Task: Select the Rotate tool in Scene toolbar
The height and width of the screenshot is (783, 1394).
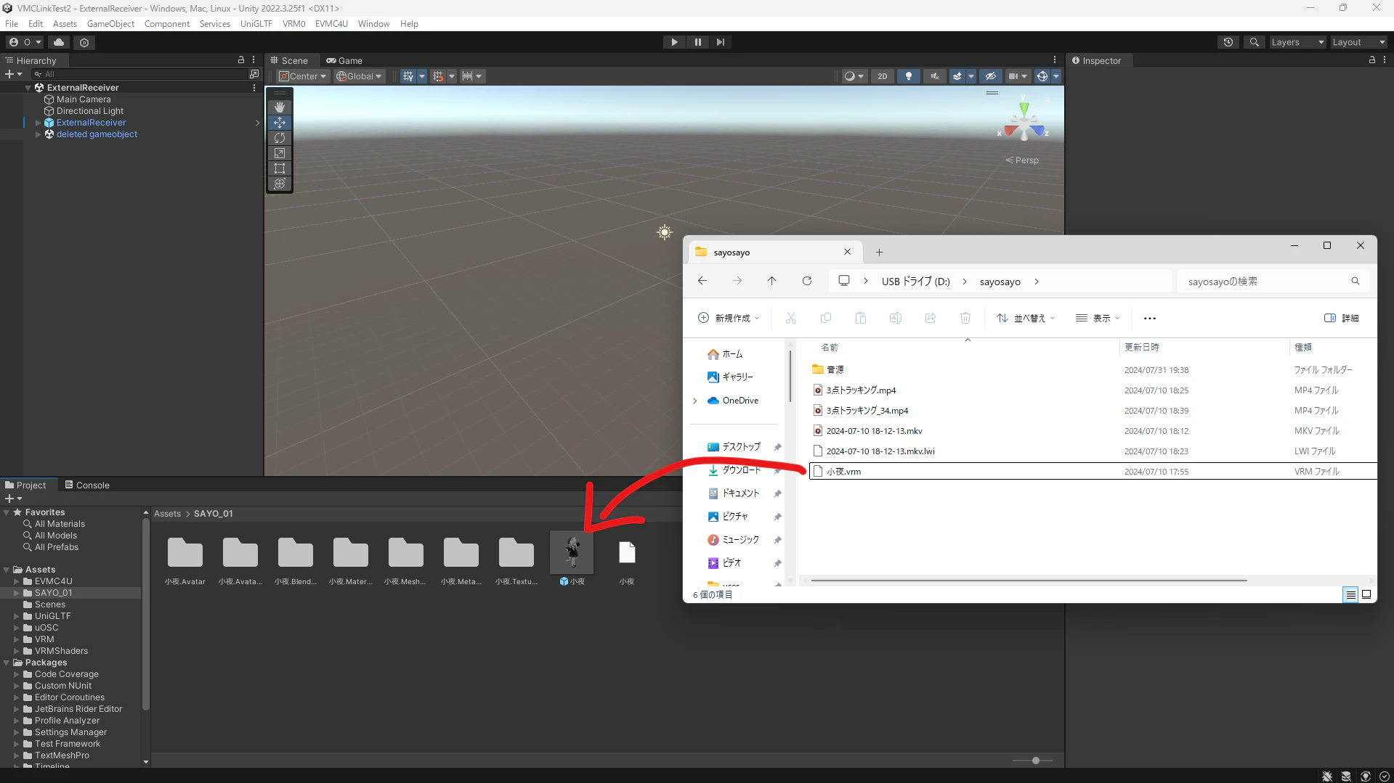Action: pyautogui.click(x=280, y=138)
